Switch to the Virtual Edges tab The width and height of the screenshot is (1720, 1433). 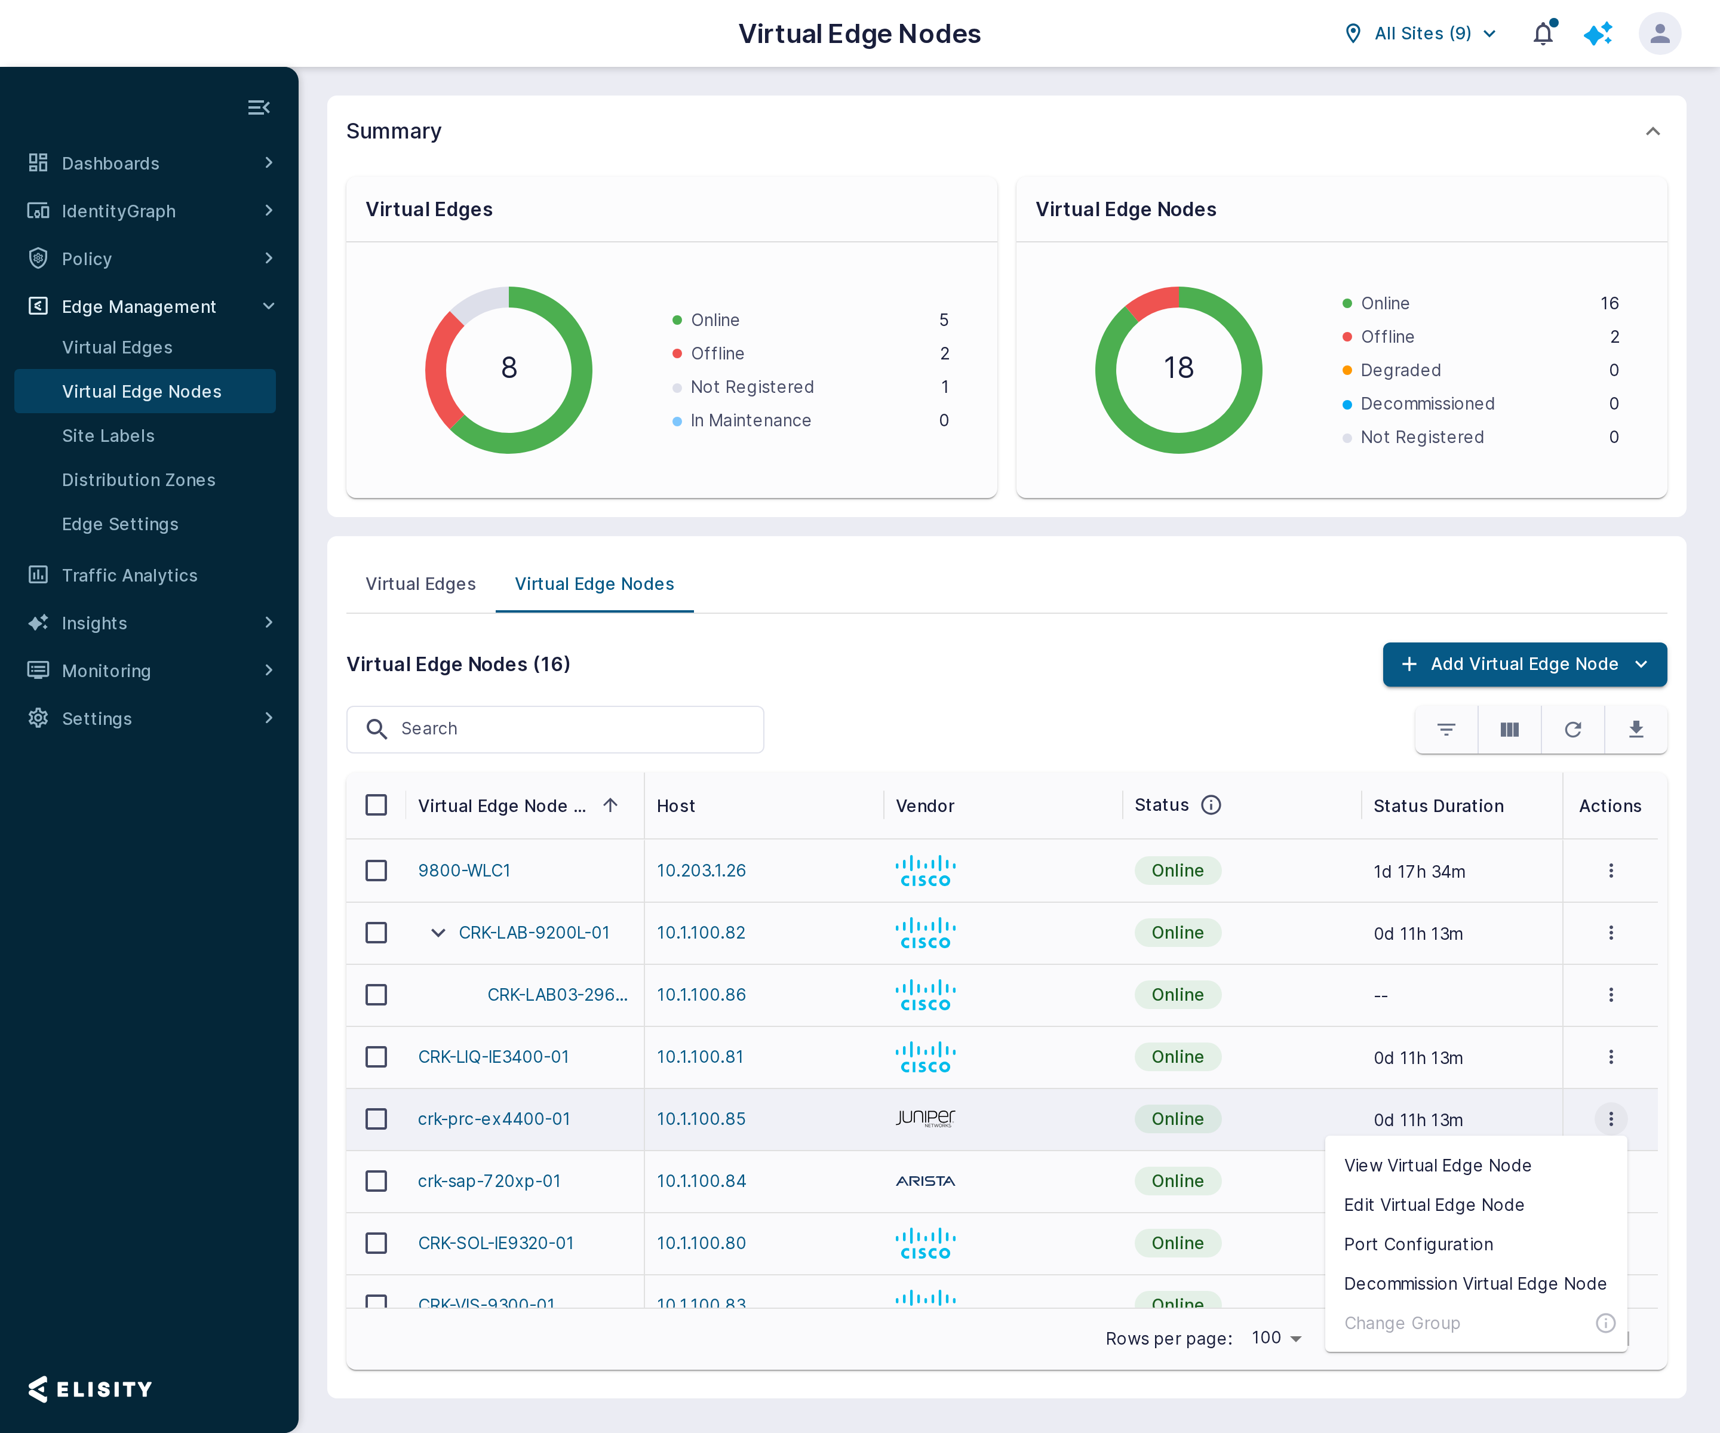[x=420, y=584]
